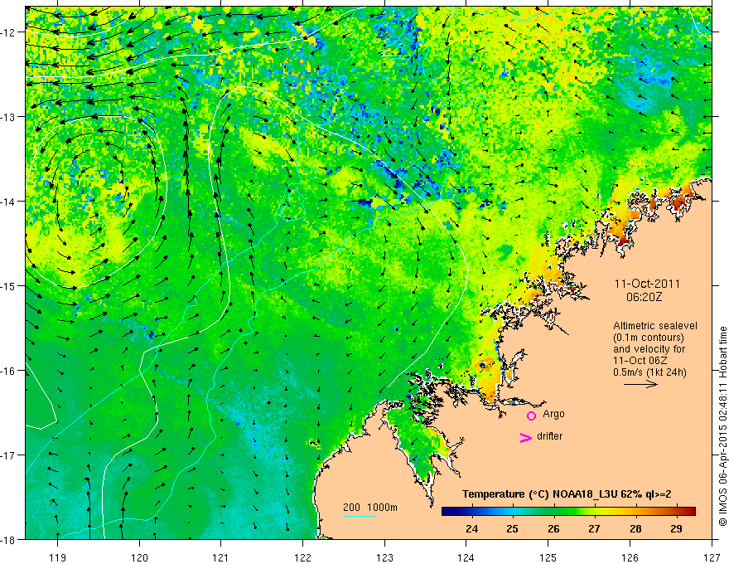Click '0.5m/s (1kt 24h)' legend text
This screenshot has height=564, width=729.
(x=649, y=372)
